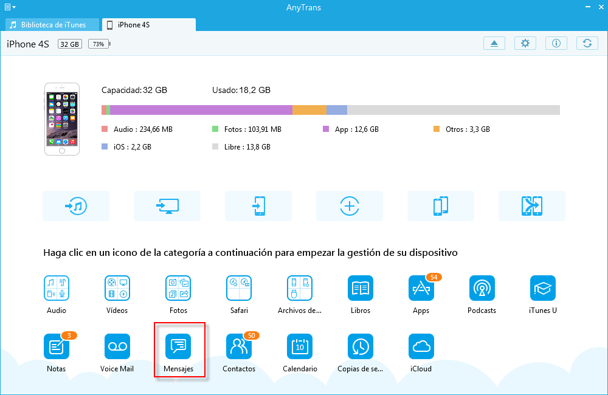Screen dimensions: 608x395
Task: Click the iPhone device thumbnail image
Action: click(x=62, y=119)
